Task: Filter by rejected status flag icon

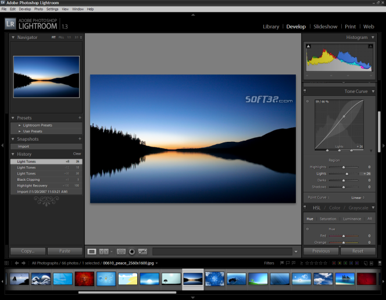Action: [294, 263]
